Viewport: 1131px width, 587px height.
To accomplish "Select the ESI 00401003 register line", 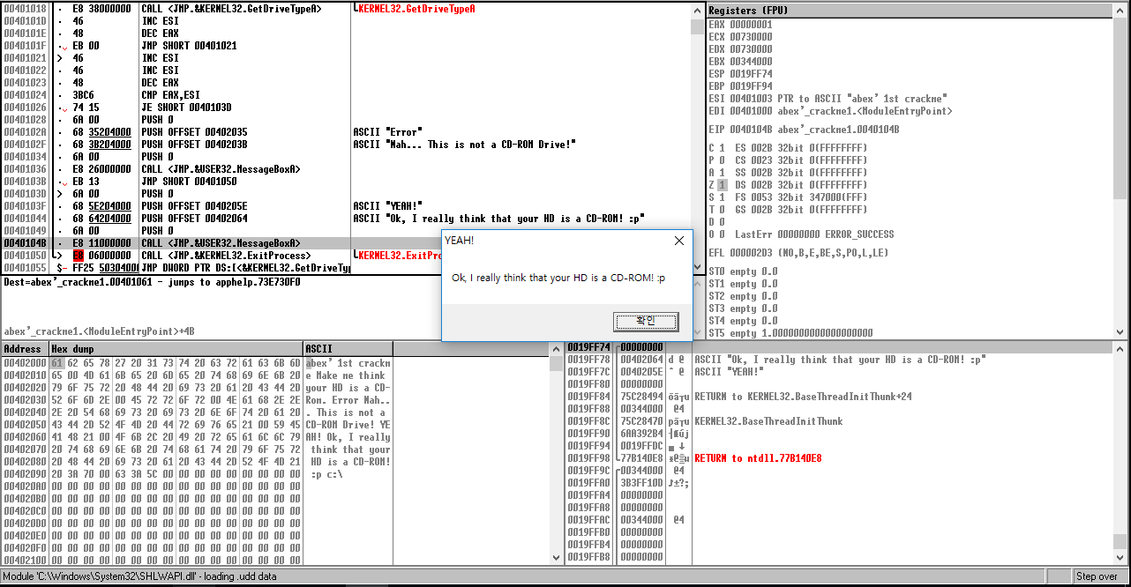I will tap(828, 99).
